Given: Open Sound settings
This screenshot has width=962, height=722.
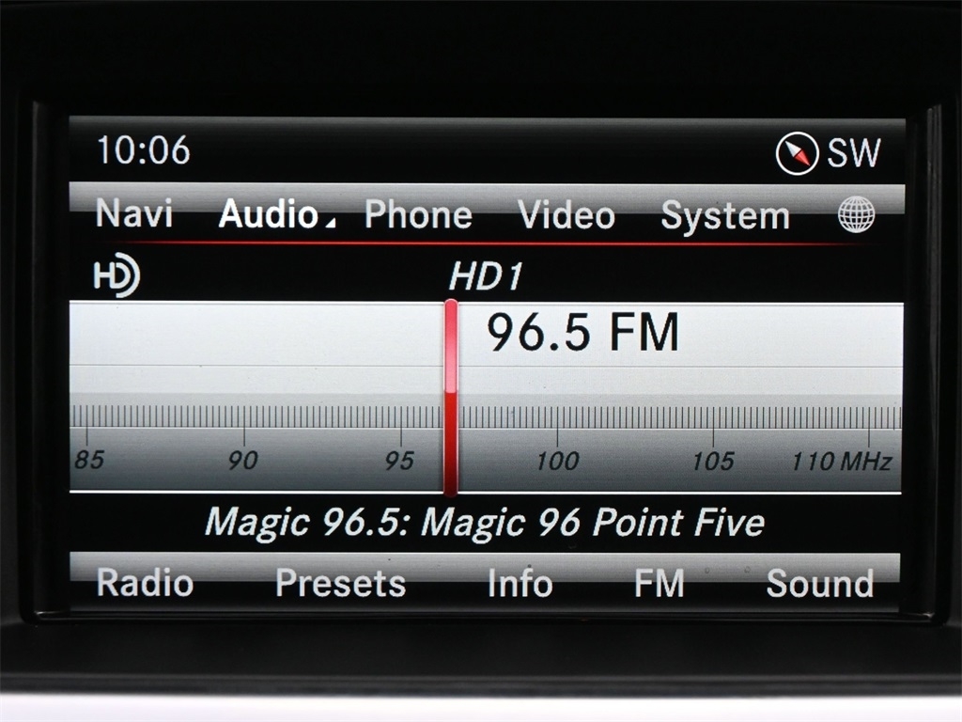Looking at the screenshot, I should [820, 583].
